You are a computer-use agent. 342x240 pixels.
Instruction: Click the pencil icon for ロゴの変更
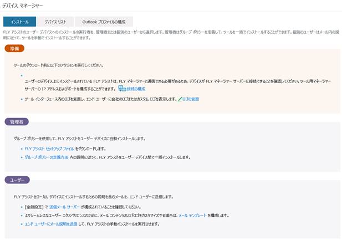pyautogui.click(x=180, y=99)
